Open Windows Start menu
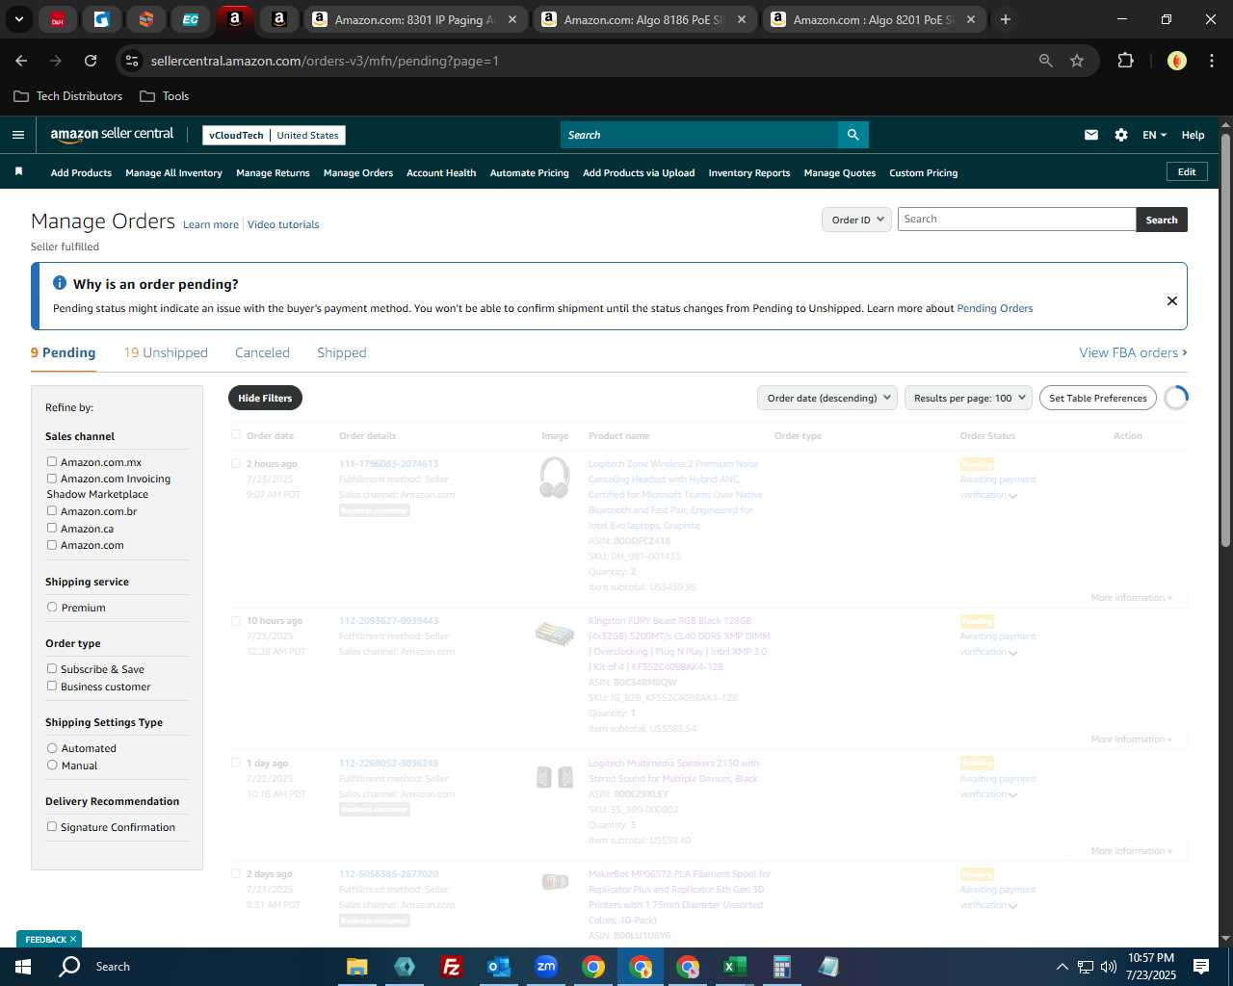The height and width of the screenshot is (986, 1233). pos(23,966)
